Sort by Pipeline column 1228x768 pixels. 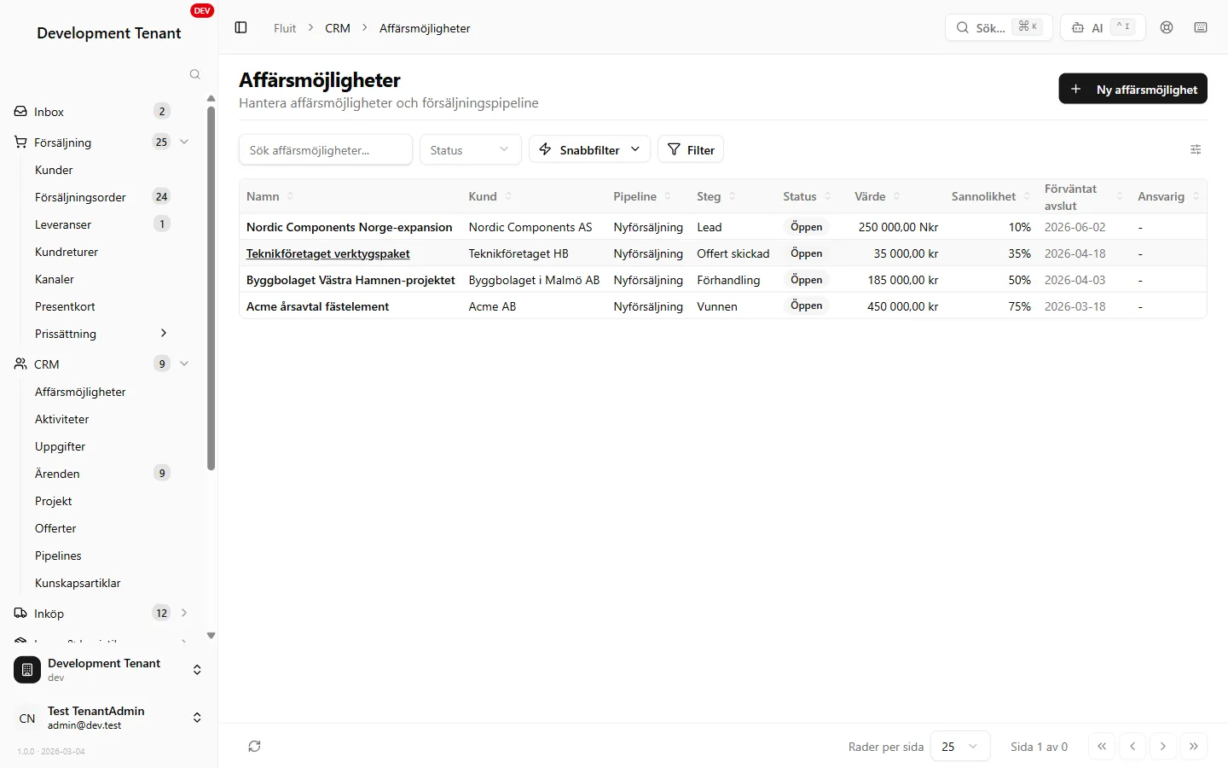642,196
